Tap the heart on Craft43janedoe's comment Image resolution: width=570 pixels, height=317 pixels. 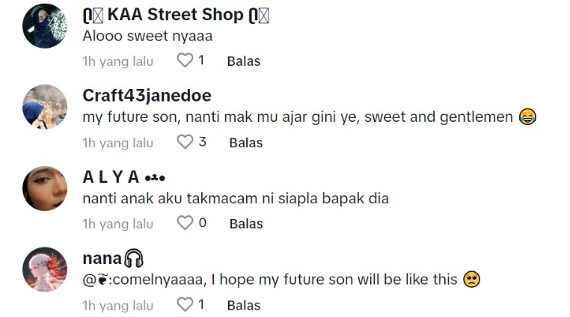coord(185,141)
